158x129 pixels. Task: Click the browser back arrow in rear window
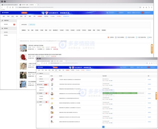(x=2, y=7)
